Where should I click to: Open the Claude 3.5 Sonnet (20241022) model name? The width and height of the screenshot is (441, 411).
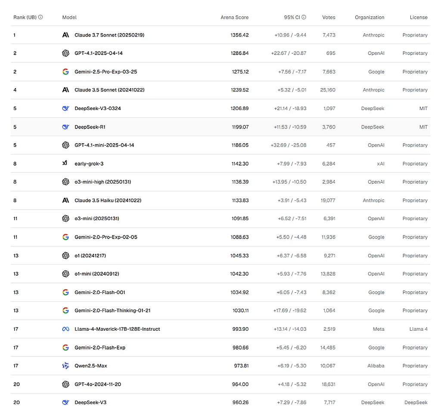tap(109, 90)
